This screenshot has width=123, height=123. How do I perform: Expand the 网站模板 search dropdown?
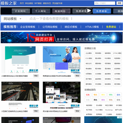pyautogui.click(x=12, y=19)
